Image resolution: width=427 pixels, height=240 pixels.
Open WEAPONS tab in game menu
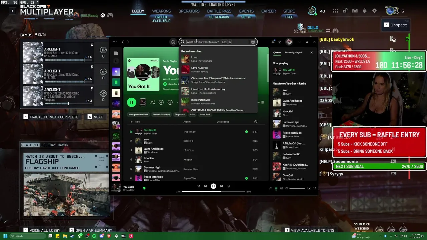pos(161,11)
